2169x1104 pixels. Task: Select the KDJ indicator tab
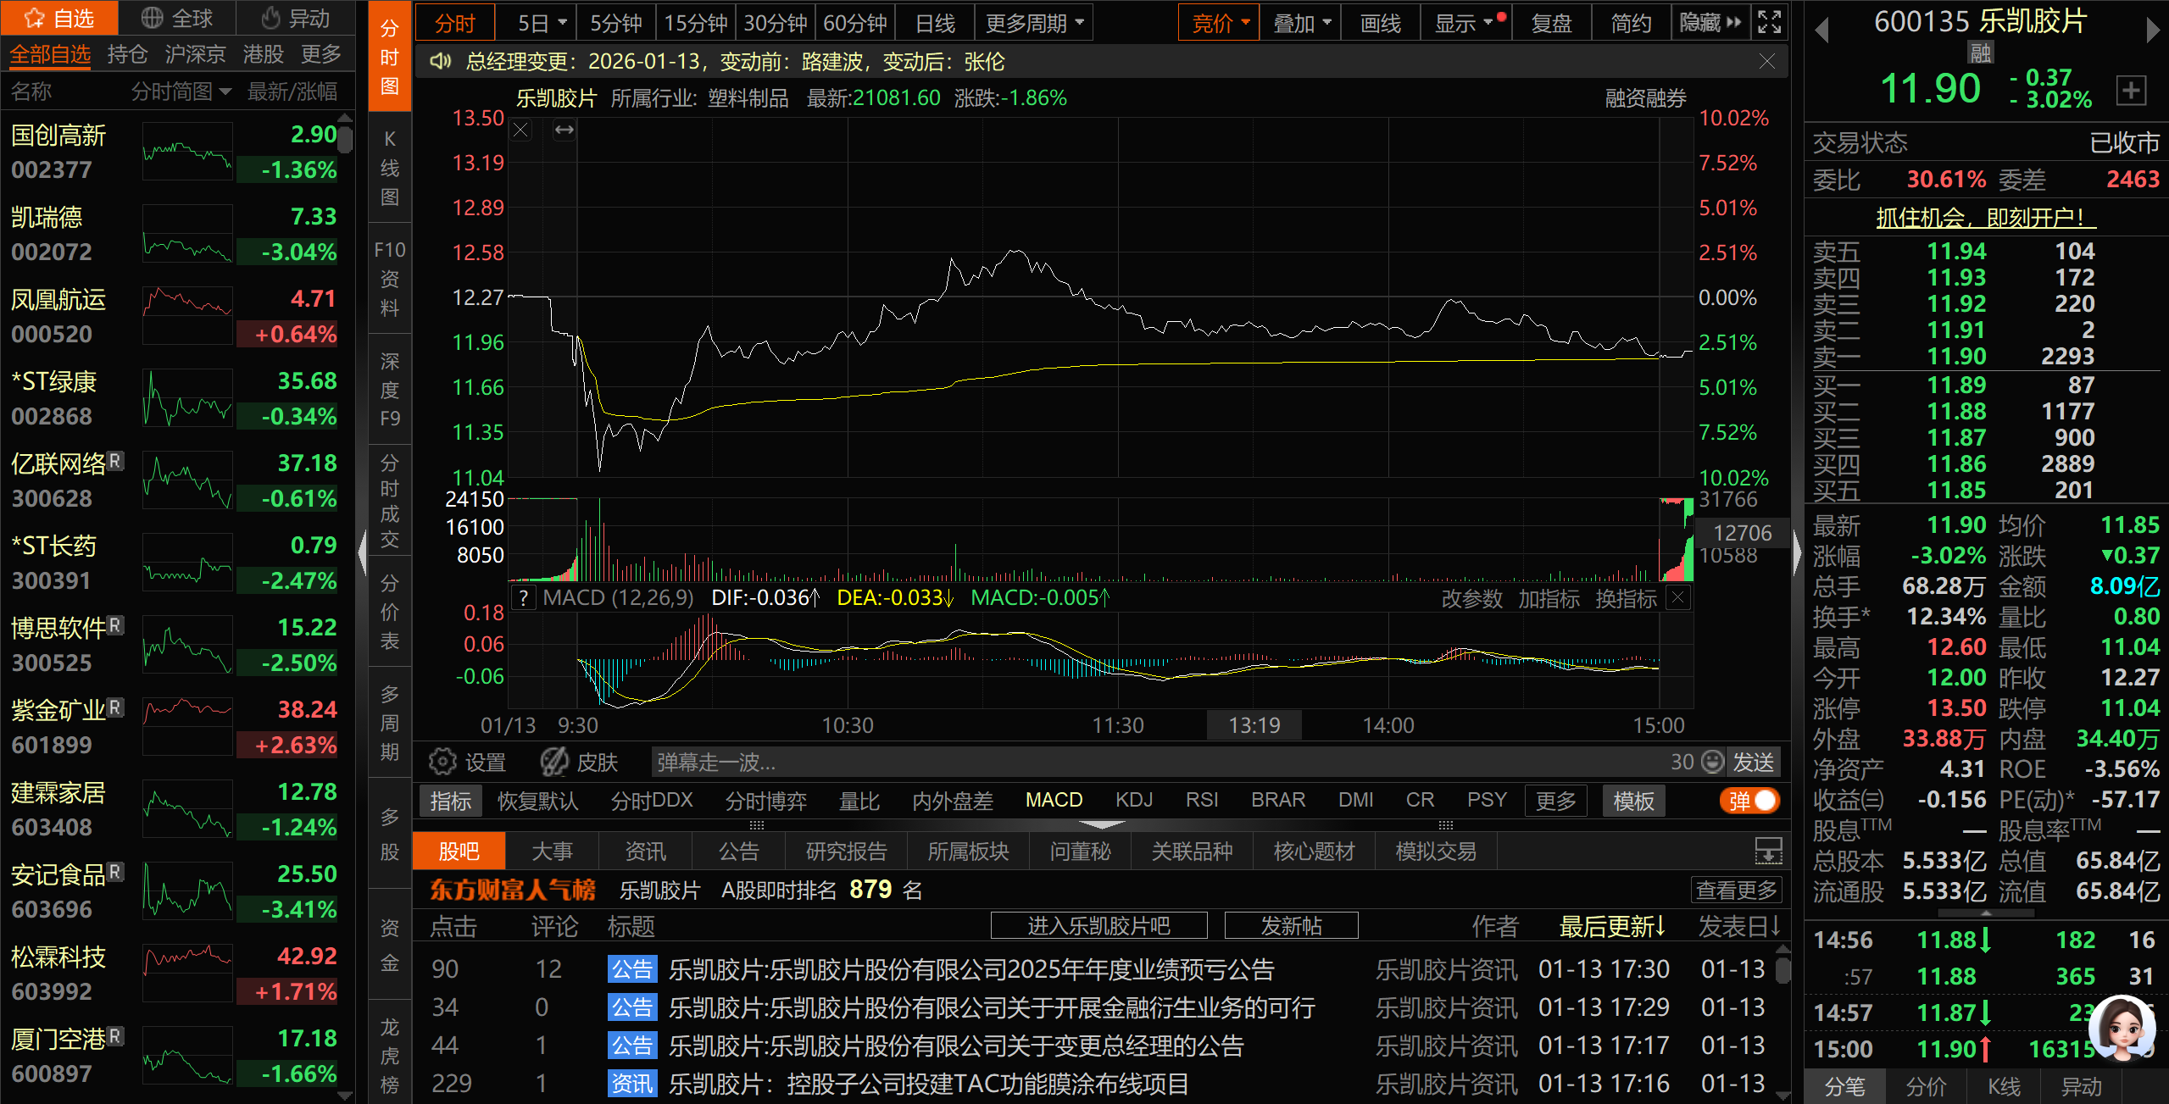coord(1133,801)
